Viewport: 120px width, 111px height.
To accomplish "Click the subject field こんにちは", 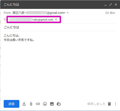I will click(60, 27).
